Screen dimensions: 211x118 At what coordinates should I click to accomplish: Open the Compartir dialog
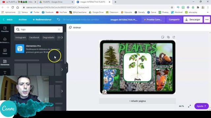pyautogui.click(x=174, y=20)
